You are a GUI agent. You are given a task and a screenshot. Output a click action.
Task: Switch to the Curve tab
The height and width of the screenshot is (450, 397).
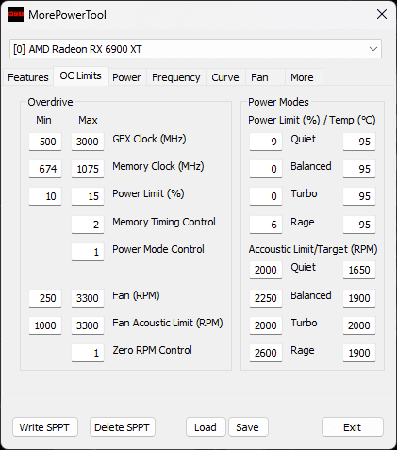pyautogui.click(x=225, y=77)
